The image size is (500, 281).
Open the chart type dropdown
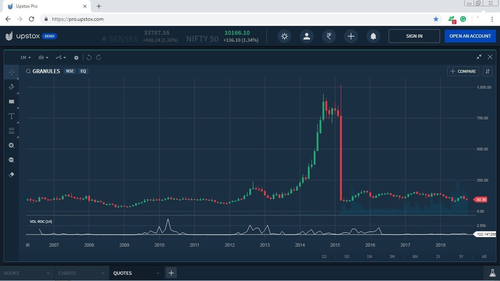coord(43,57)
